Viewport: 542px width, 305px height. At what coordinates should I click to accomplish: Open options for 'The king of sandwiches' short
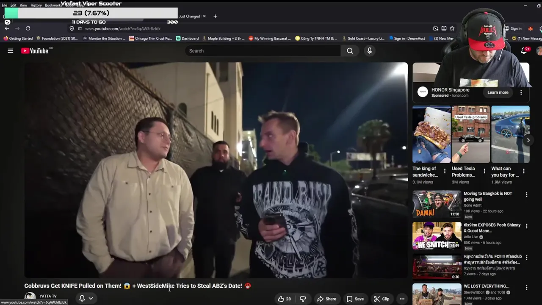pyautogui.click(x=445, y=171)
